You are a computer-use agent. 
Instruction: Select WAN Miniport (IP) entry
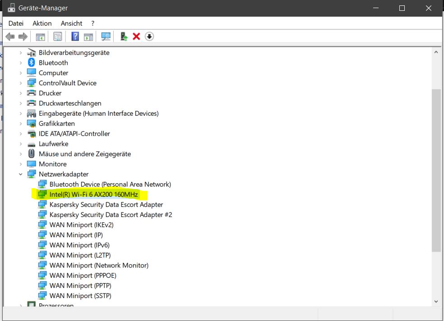click(x=76, y=235)
